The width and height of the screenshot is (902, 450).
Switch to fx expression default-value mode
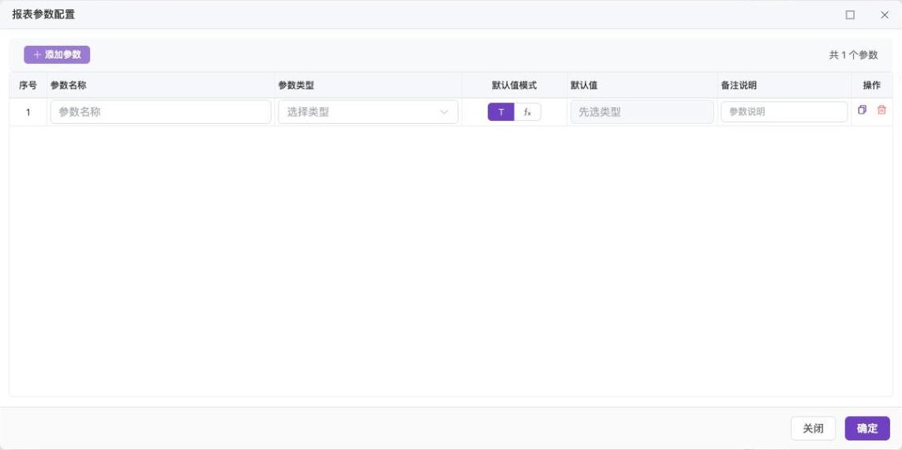pyautogui.click(x=527, y=112)
